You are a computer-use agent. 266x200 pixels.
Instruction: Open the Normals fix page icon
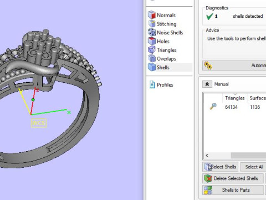(x=152, y=15)
